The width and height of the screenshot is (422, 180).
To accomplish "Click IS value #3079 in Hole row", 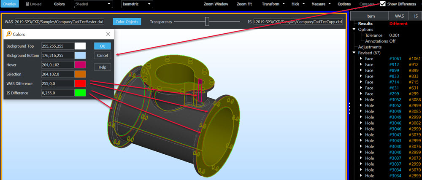I will 415,134.
